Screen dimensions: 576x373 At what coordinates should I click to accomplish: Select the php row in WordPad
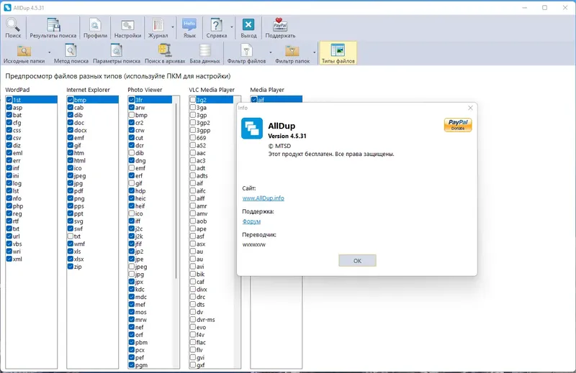(x=32, y=206)
